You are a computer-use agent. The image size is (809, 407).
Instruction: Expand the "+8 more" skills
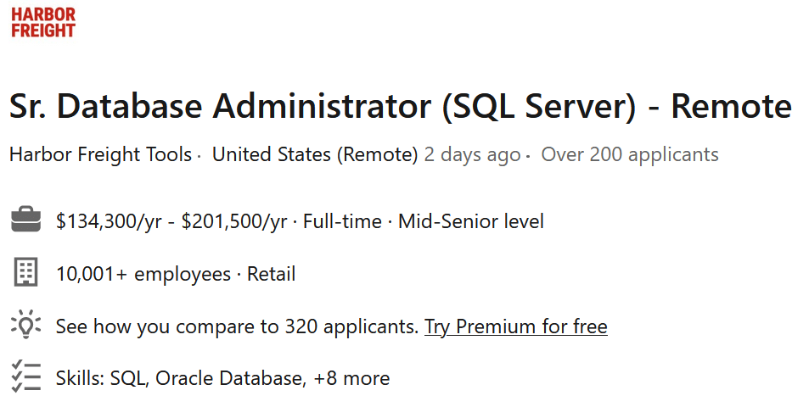tap(351, 378)
